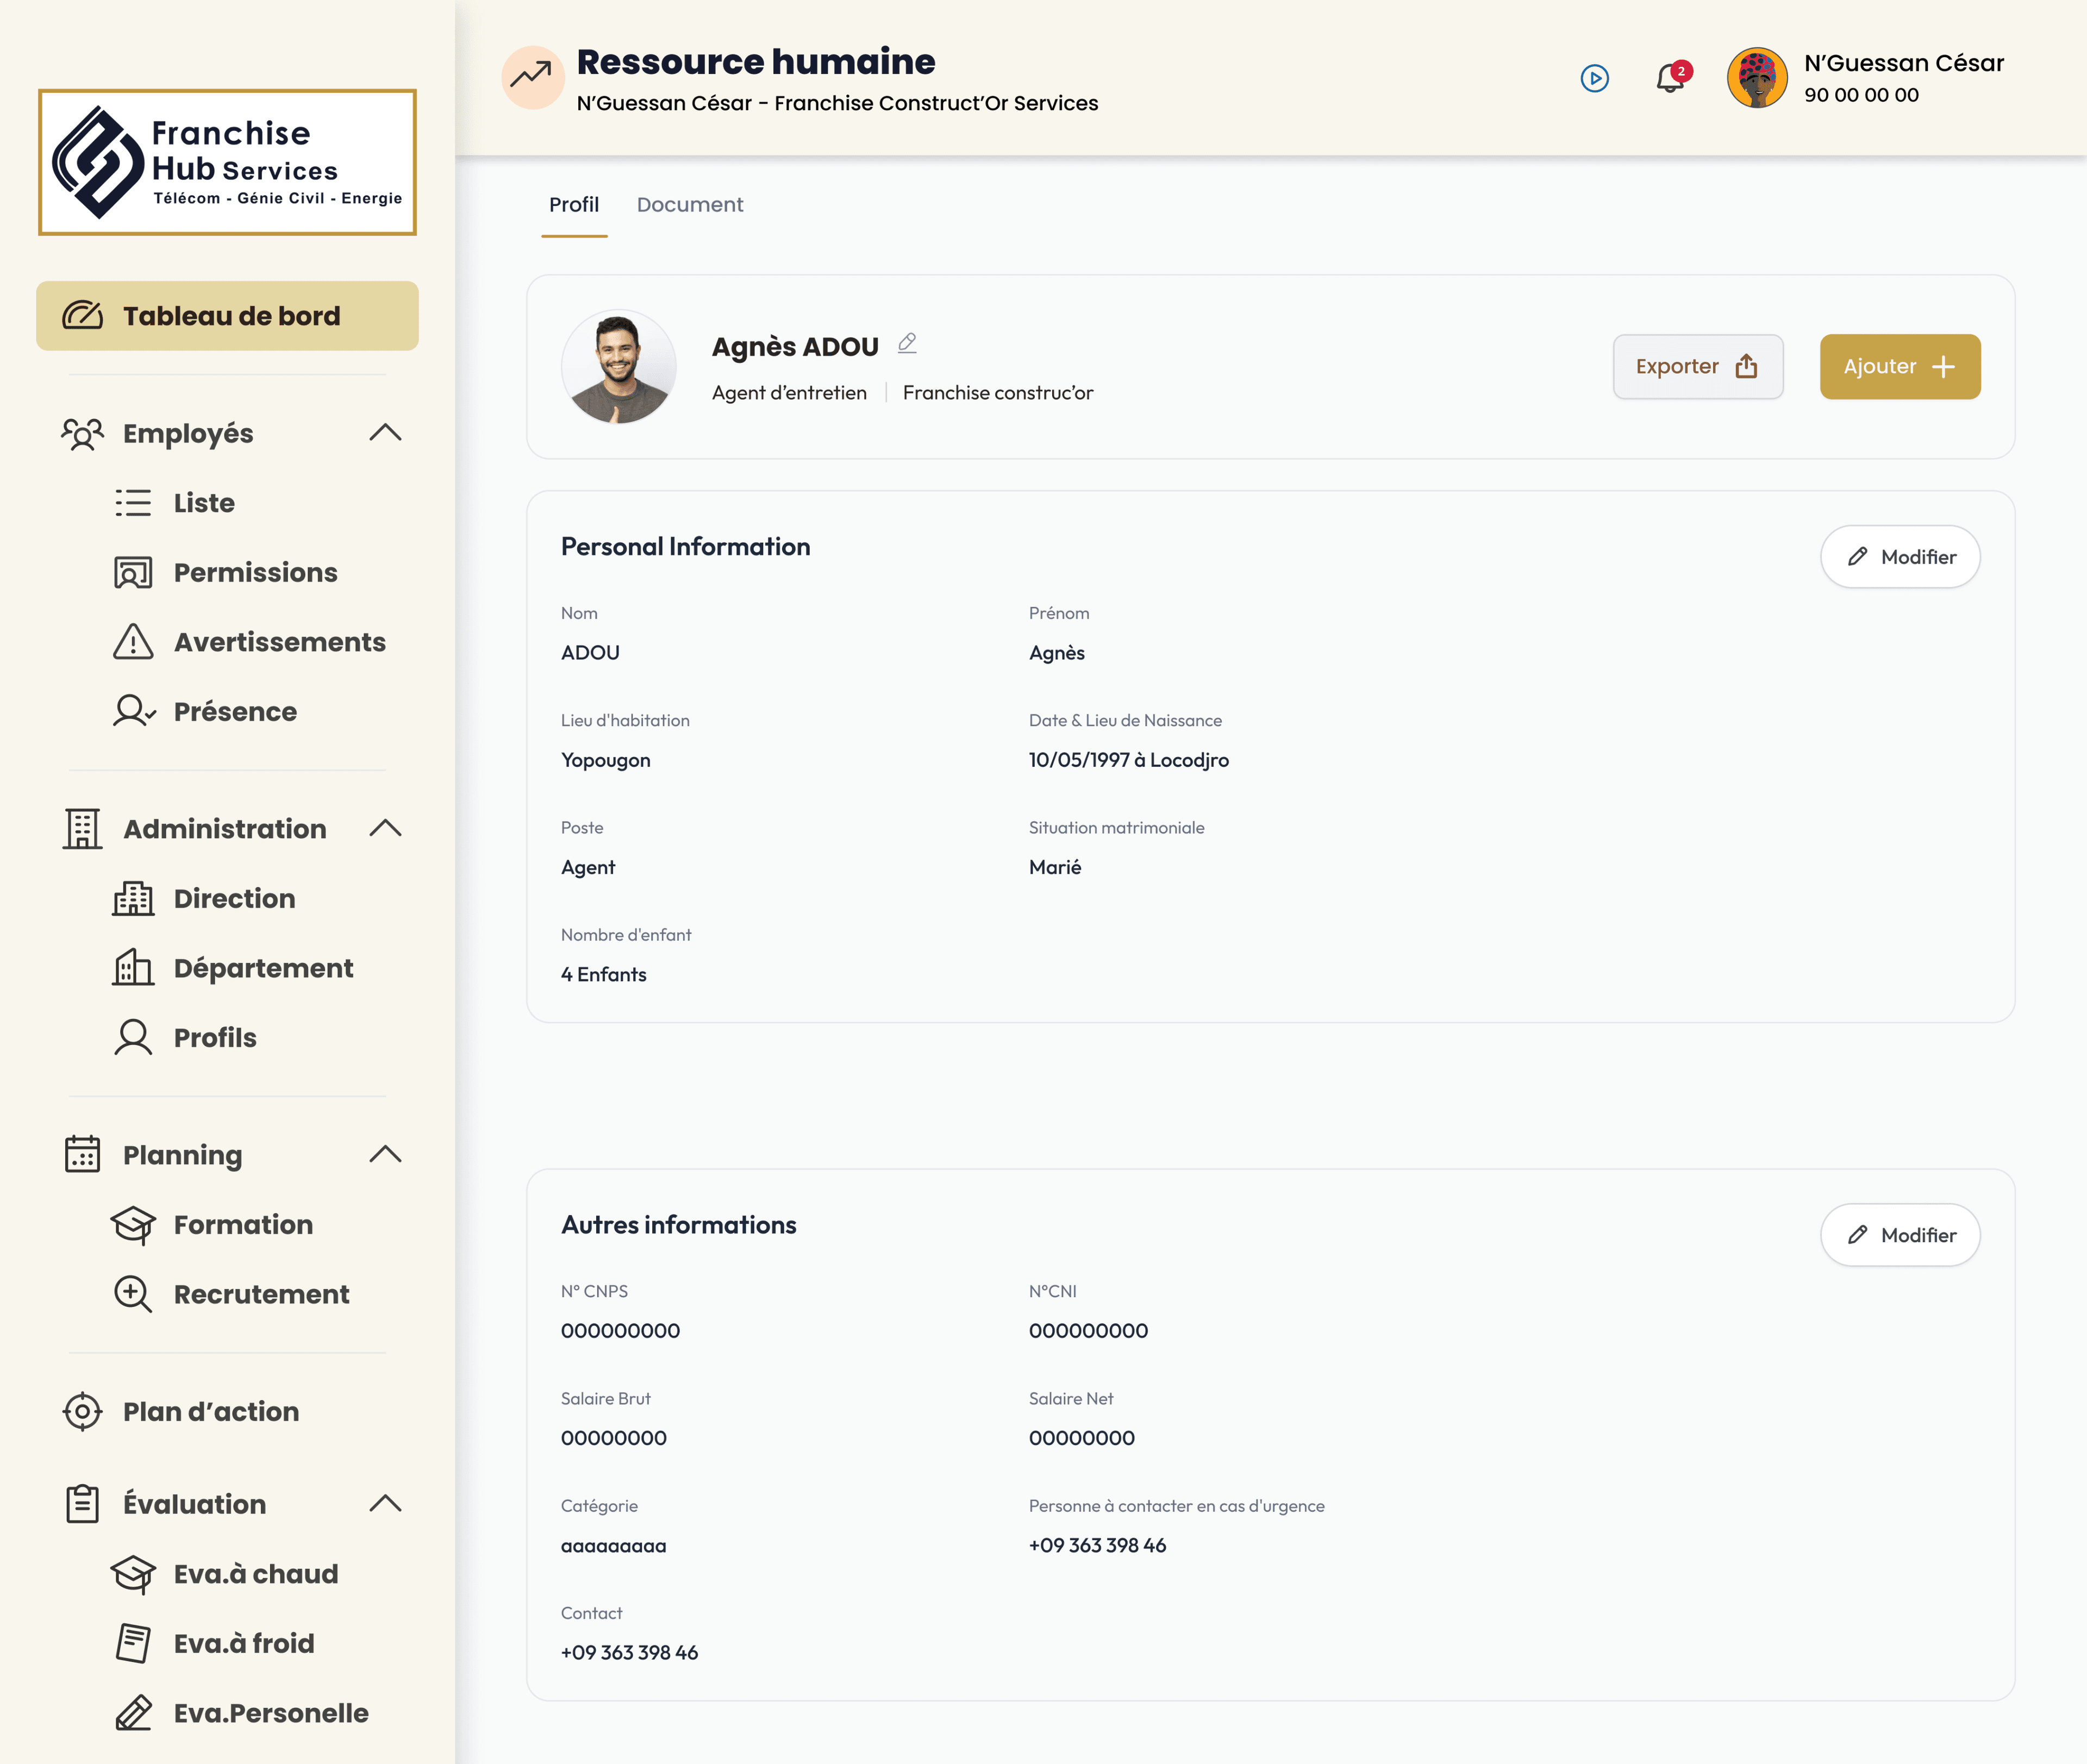Click the Ajouter button

coord(1899,367)
